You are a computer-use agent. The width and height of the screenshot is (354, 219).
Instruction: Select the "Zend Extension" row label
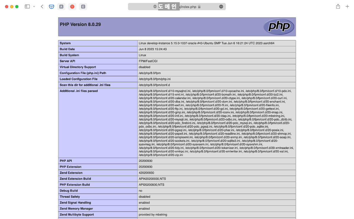(71, 173)
